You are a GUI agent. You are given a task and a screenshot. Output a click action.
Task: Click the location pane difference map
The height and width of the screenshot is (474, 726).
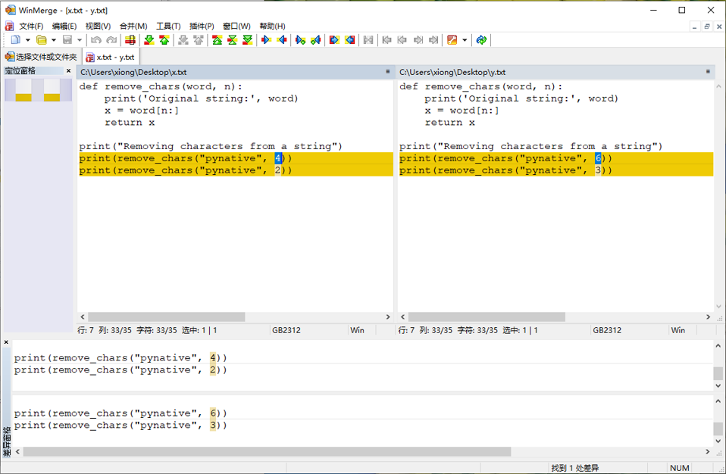click(39, 89)
